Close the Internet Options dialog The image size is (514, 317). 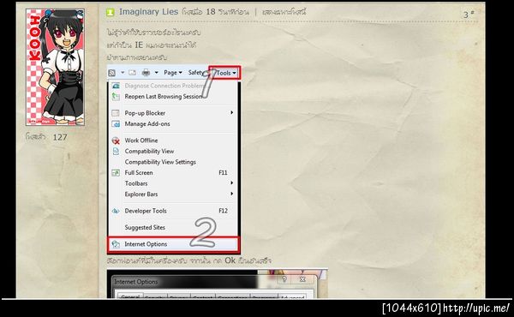pos(302,279)
